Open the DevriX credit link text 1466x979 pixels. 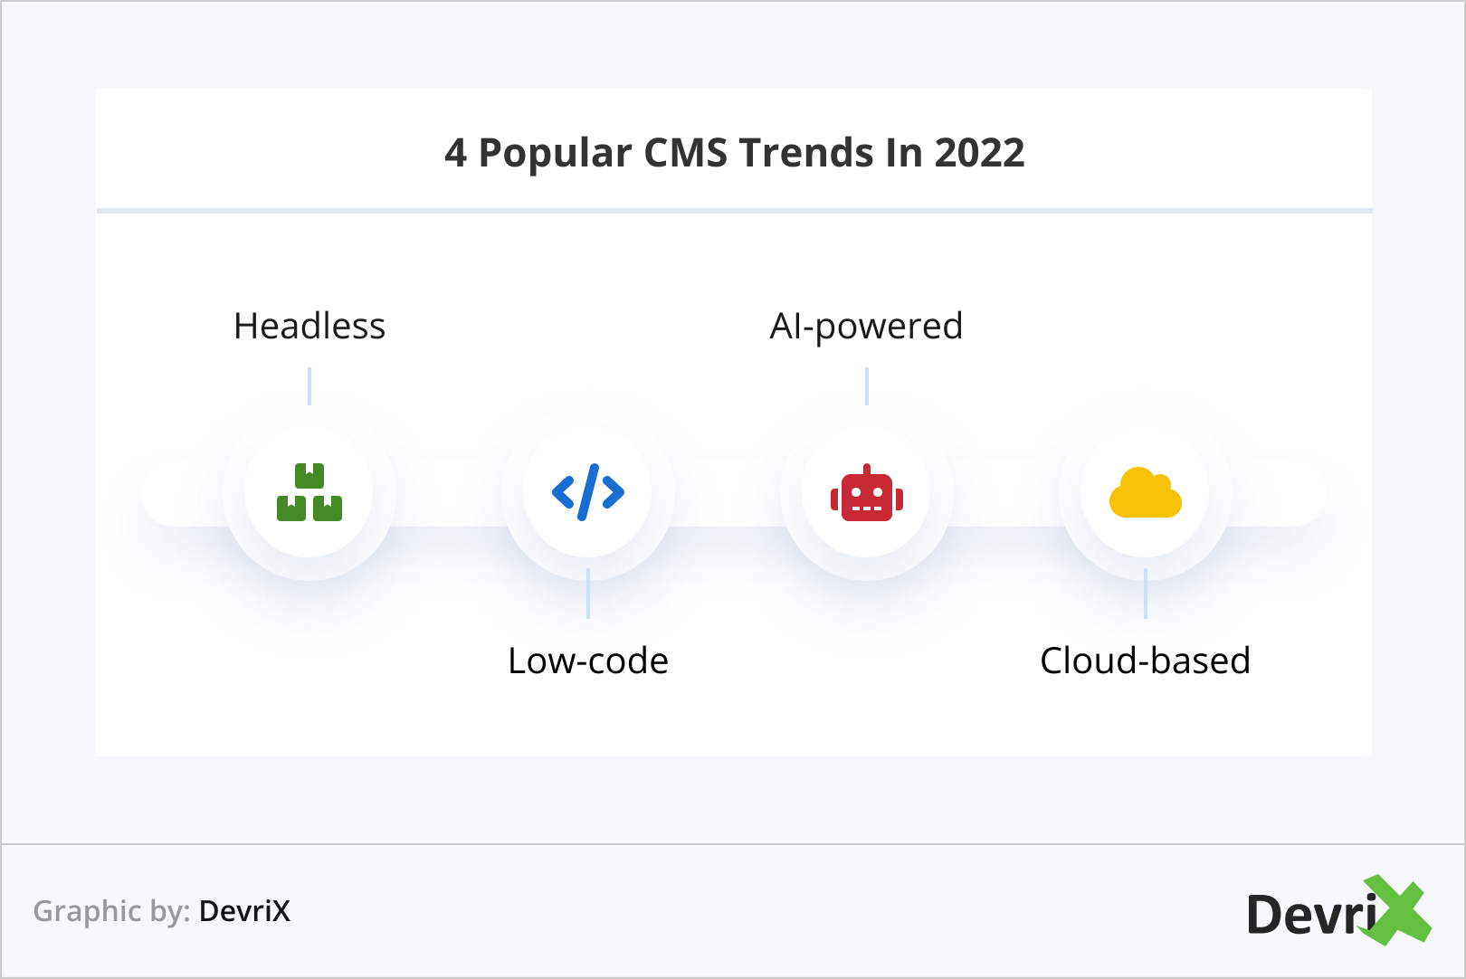(244, 911)
